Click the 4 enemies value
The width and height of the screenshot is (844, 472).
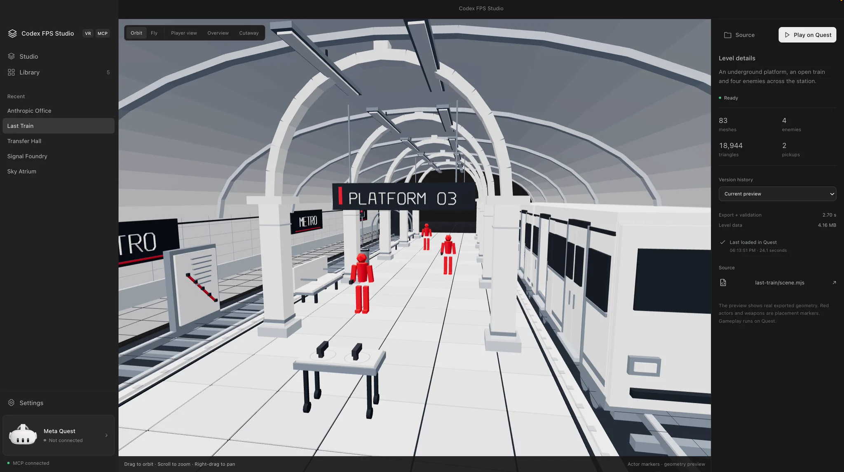click(x=784, y=121)
